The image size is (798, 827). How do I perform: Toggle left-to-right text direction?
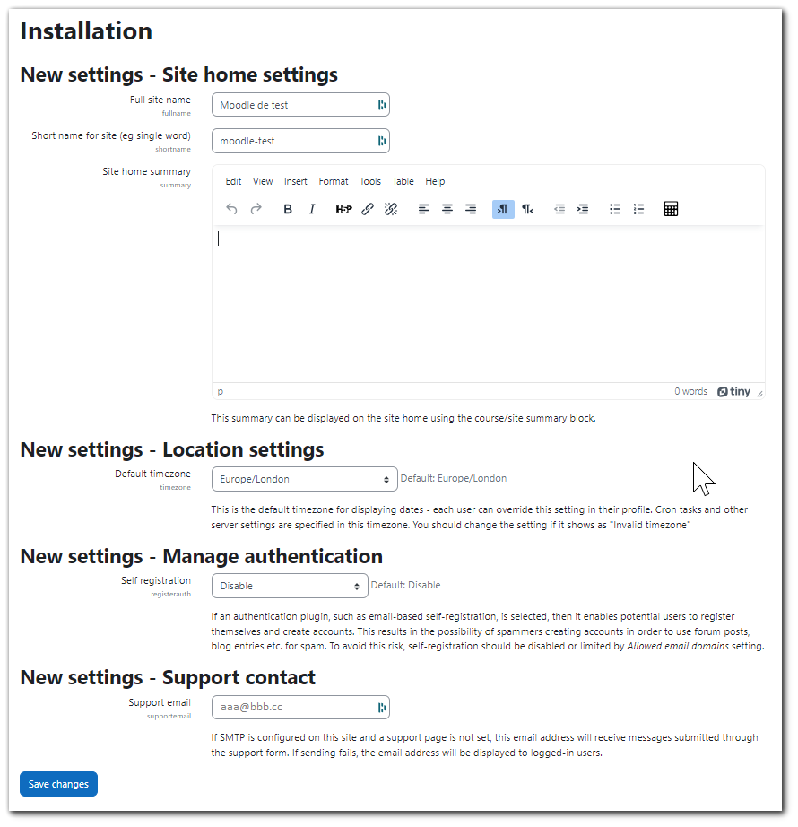tap(503, 209)
